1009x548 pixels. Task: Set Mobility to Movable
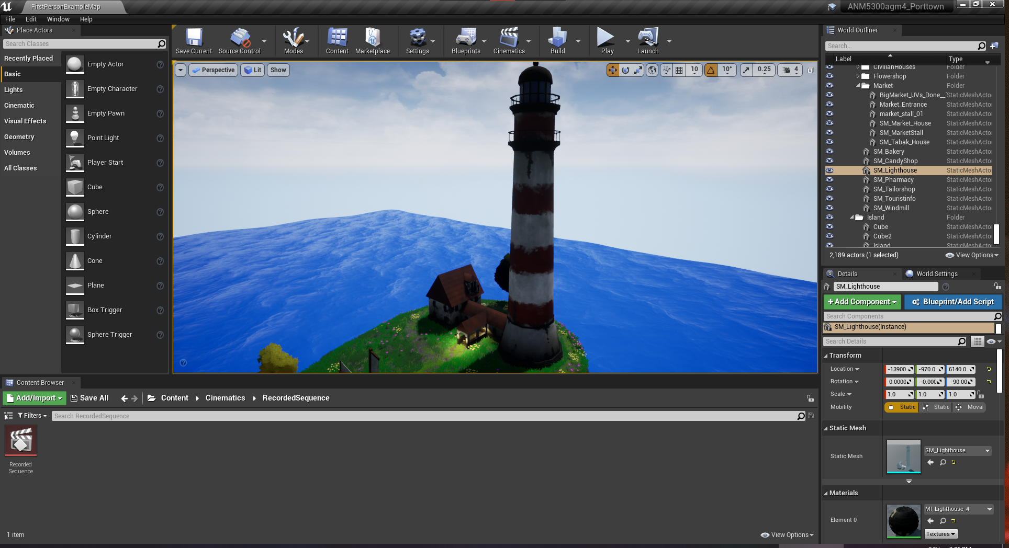coord(969,407)
